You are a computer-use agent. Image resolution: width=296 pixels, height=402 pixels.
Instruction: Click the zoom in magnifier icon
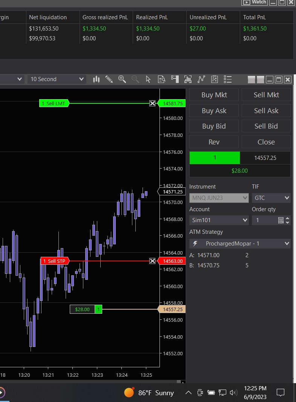(x=122, y=79)
